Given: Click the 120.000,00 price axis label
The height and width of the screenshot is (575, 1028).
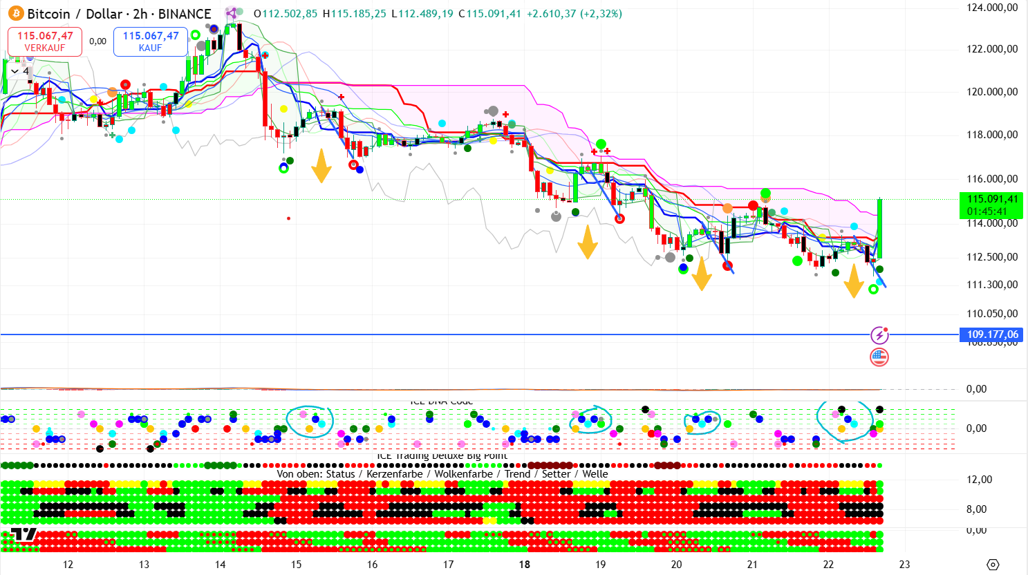Looking at the screenshot, I should (x=991, y=92).
